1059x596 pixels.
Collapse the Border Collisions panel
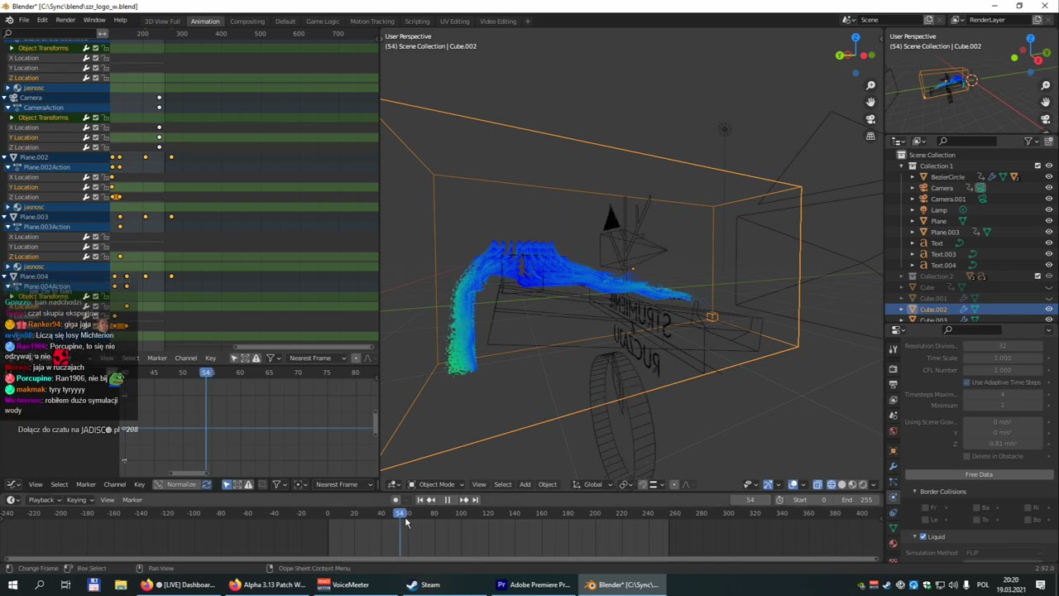pos(915,492)
